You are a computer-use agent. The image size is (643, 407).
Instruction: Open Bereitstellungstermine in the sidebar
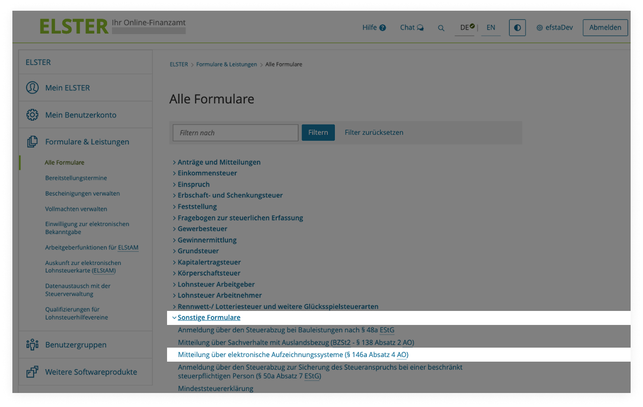76,178
